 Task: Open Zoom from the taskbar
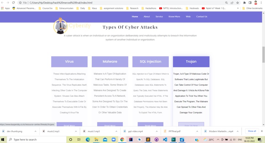pos(113,140)
